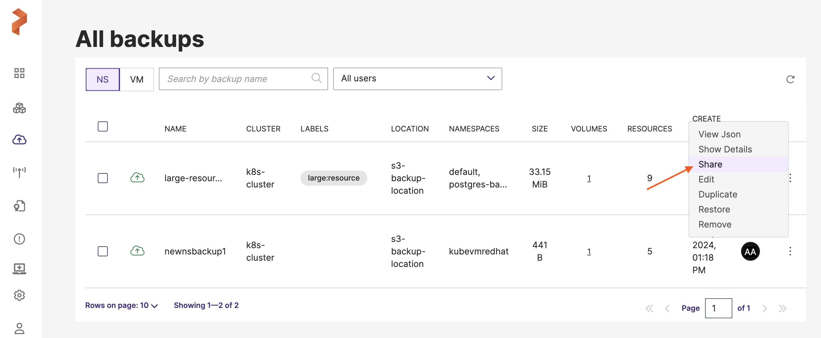The height and width of the screenshot is (338, 821).
Task: Click the alerts exclamation icon in the sidebar
Action: pos(19,239)
